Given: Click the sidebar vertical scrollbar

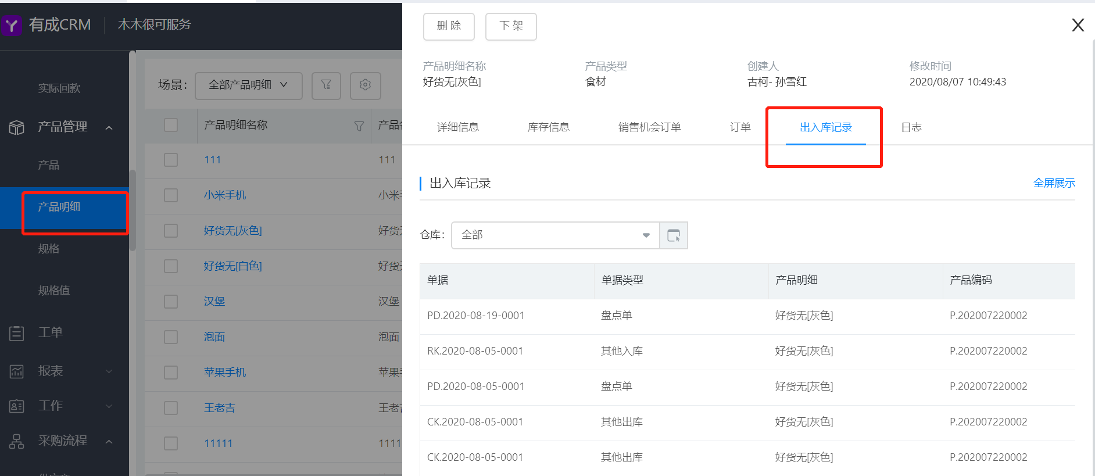Looking at the screenshot, I should pos(133,209).
